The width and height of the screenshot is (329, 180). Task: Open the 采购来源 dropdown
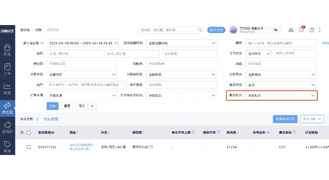(x=281, y=74)
